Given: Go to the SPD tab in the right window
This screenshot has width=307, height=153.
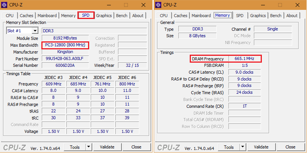Looking at the screenshot, I should (240, 16).
